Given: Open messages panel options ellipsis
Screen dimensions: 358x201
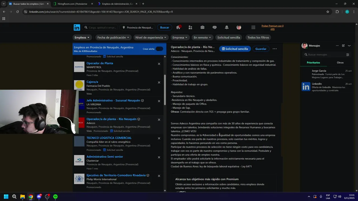Looking at the screenshot, I should tap(337, 46).
